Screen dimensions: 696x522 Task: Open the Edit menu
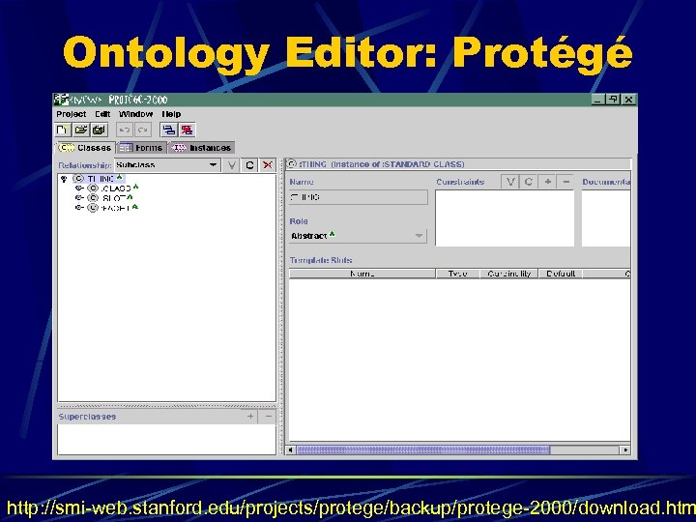(102, 114)
